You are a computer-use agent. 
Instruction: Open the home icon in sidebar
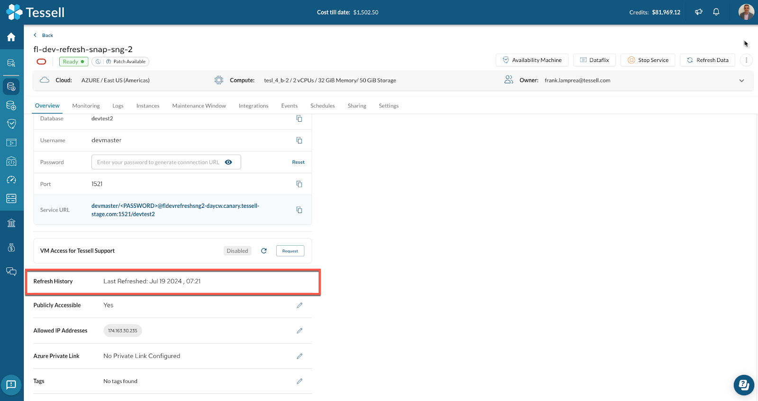click(11, 37)
